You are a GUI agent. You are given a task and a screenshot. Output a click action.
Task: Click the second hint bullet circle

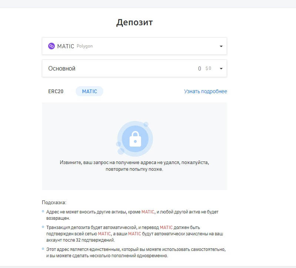tap(43, 226)
